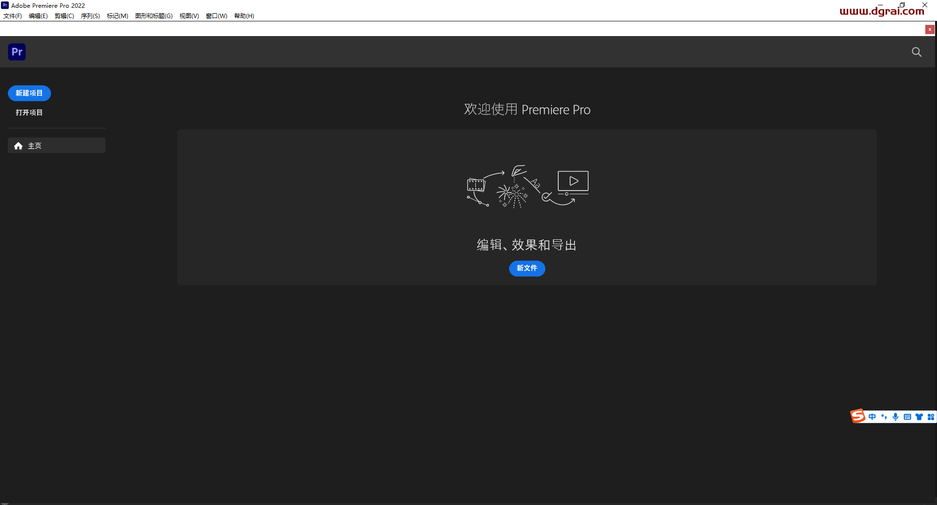Open the Sogou toolbox grid icon
937x505 pixels.
pos(931,417)
